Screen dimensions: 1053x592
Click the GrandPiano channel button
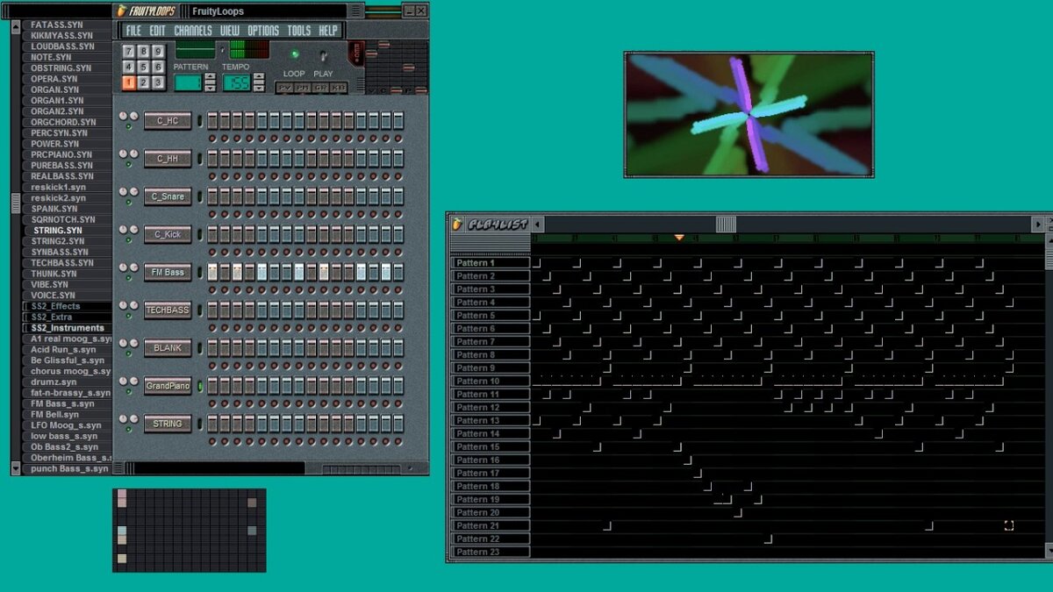point(168,386)
